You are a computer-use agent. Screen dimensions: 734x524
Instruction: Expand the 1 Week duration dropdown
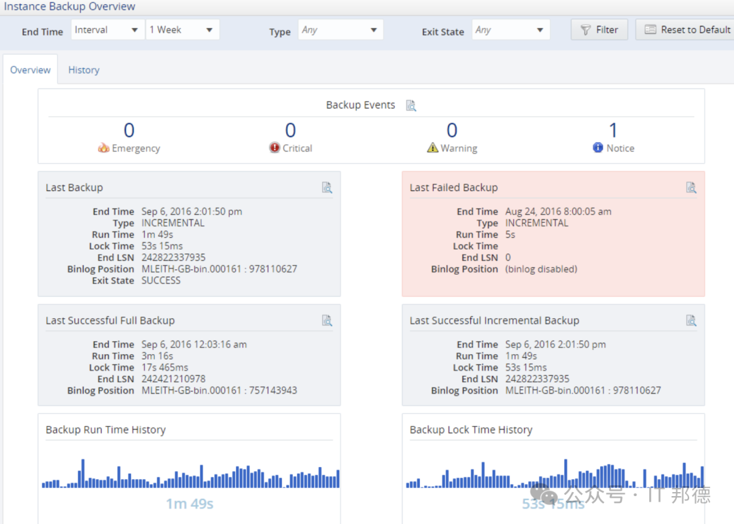coord(182,30)
